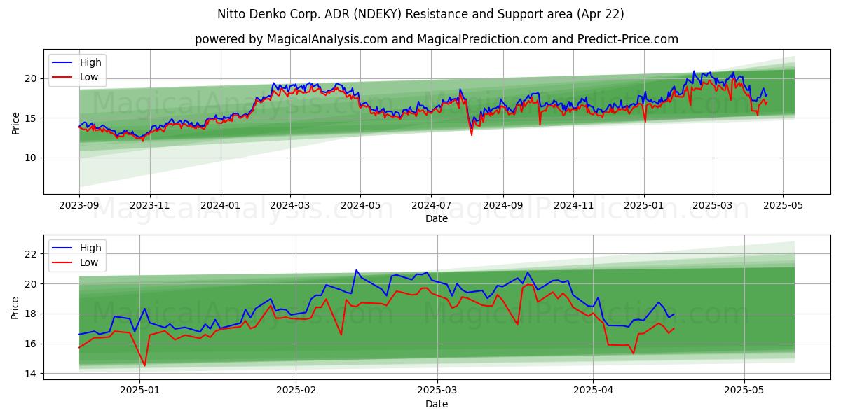The height and width of the screenshot is (420, 841).
Task: Select 'Low' in the lower chart legend
Action: pyautogui.click(x=89, y=262)
